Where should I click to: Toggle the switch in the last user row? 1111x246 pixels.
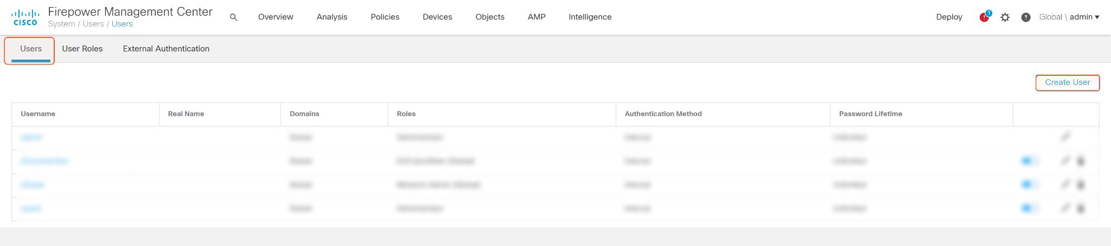[1029, 209]
